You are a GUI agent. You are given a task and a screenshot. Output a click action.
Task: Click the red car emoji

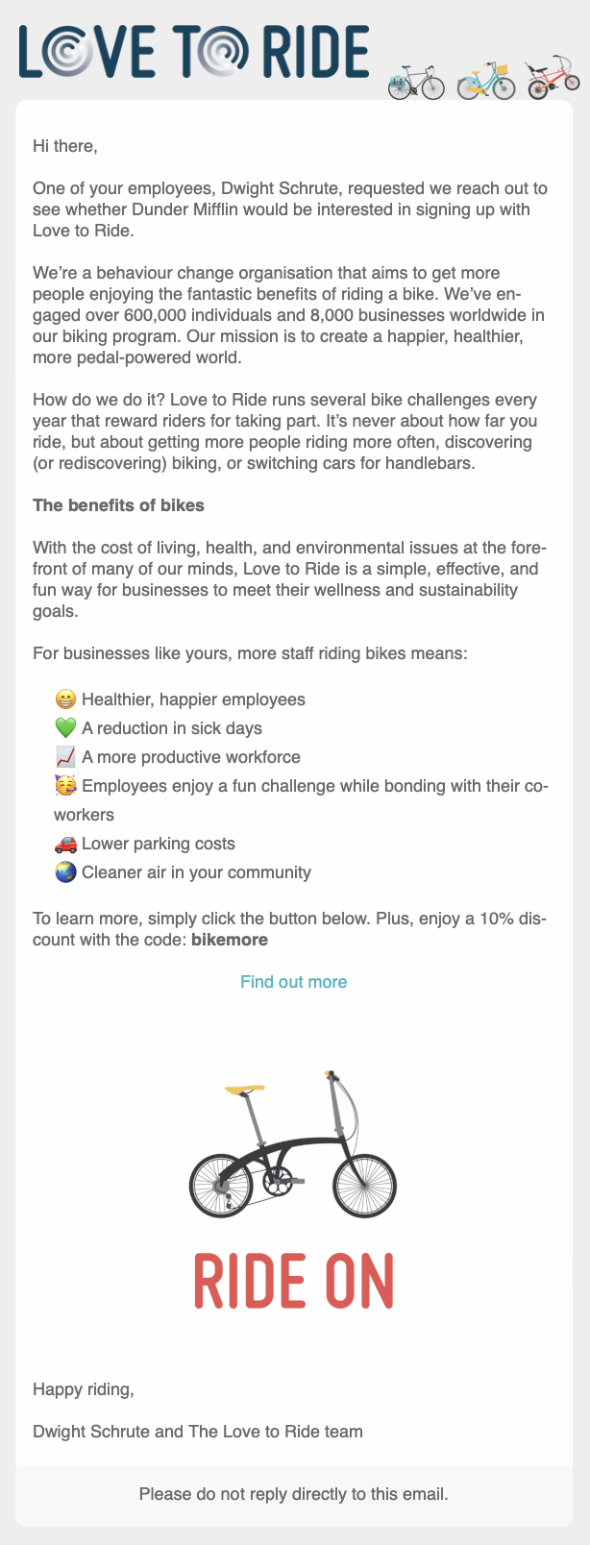click(65, 844)
